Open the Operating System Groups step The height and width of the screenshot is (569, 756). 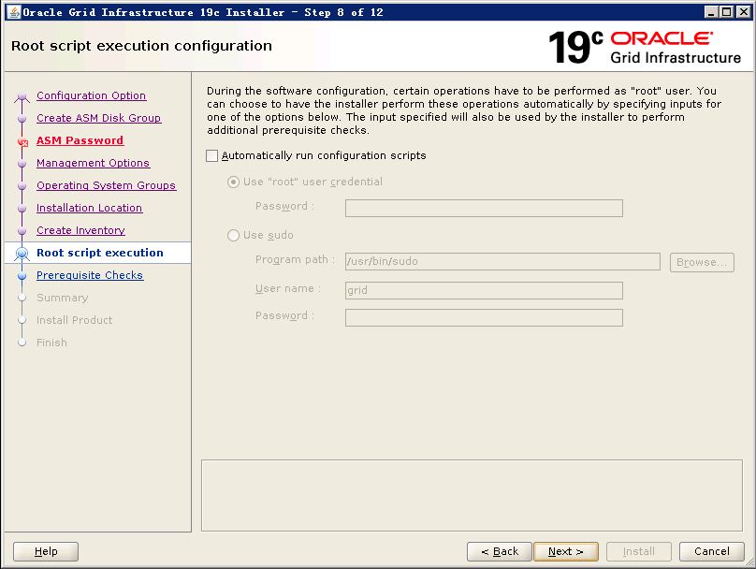[106, 185]
